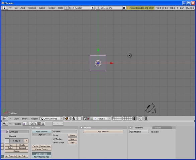Collapse 3D view header menus with arrow
196x160 pixels.
(10, 118)
